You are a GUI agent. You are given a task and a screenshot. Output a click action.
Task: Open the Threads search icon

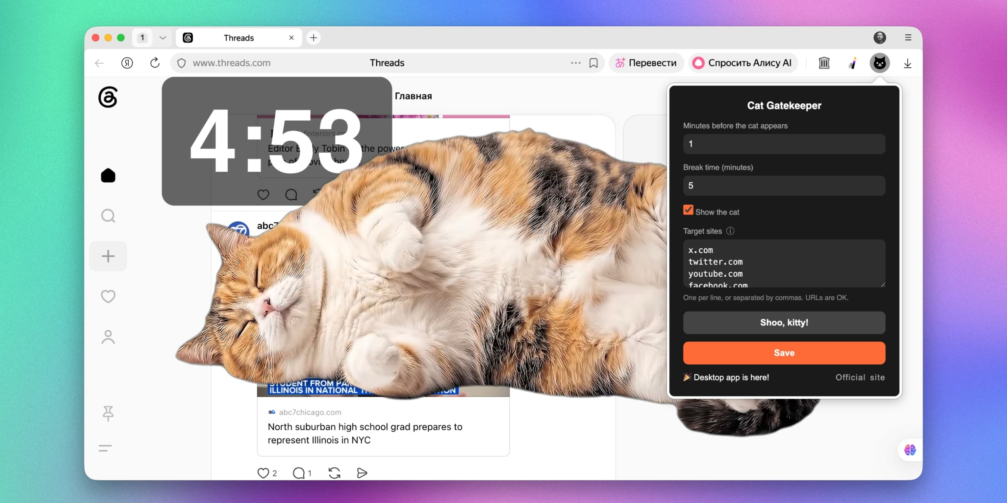[108, 216]
